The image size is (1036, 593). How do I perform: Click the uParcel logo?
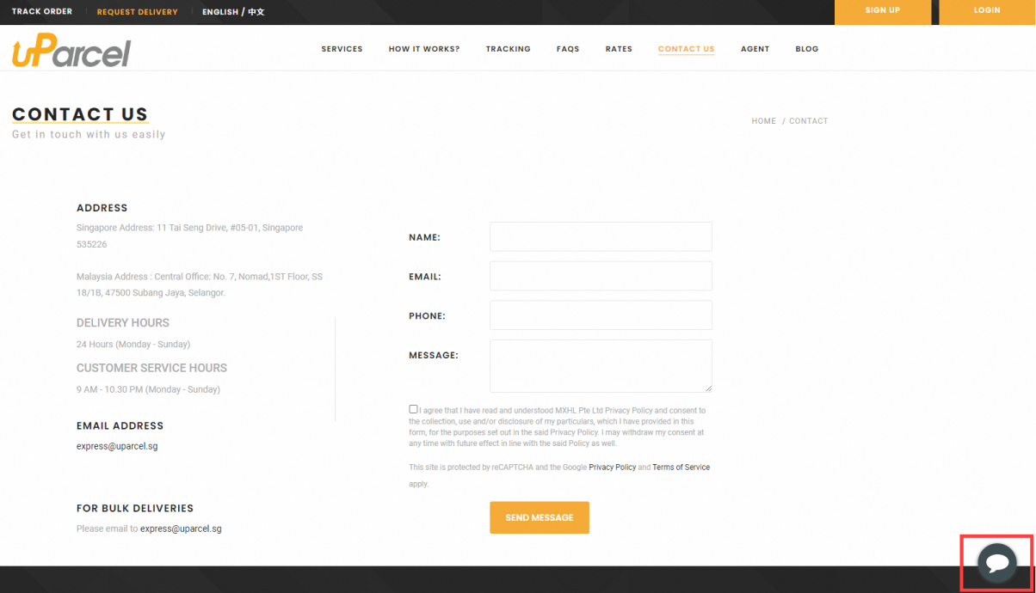click(x=71, y=52)
